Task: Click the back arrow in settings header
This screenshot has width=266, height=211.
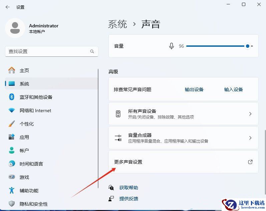Action: click(7, 7)
